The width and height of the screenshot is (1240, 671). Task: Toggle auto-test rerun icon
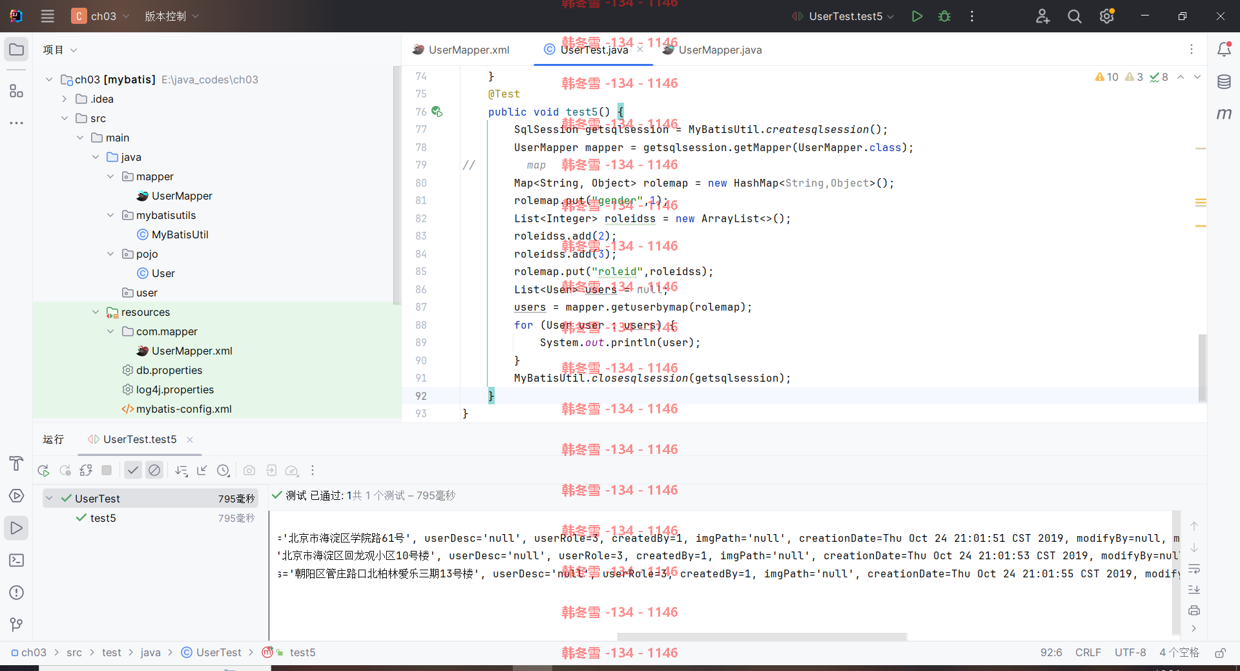[x=86, y=471]
